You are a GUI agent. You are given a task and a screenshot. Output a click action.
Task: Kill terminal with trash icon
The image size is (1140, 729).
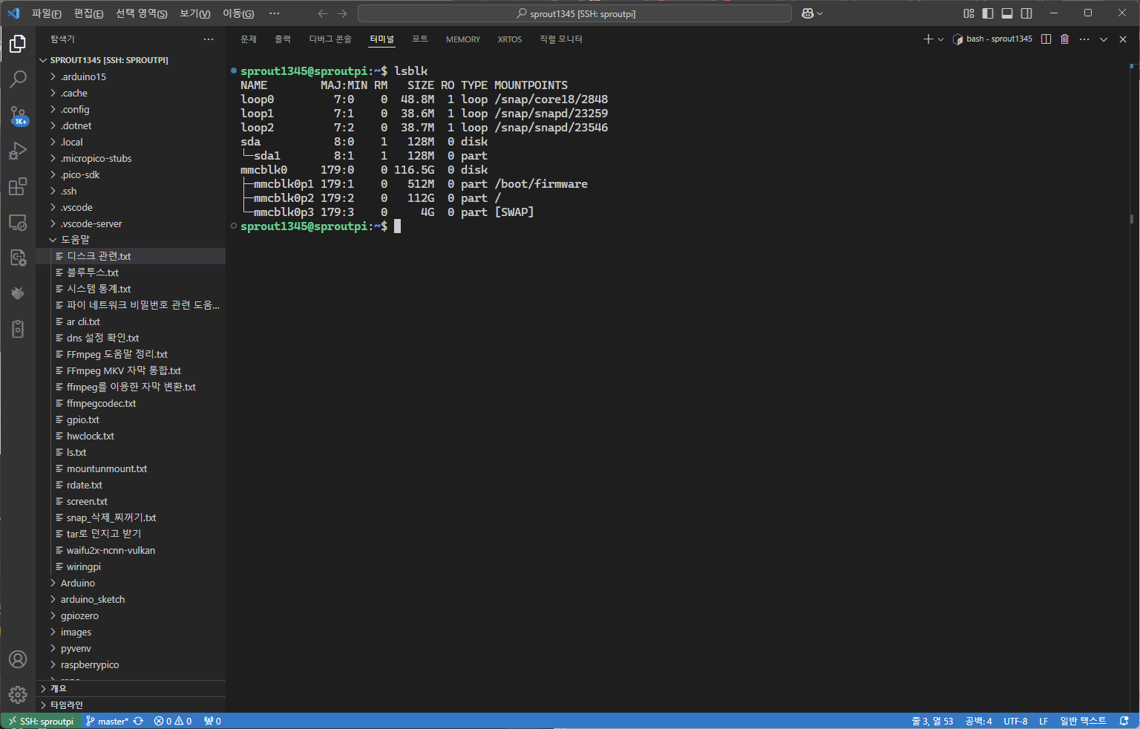click(x=1064, y=39)
